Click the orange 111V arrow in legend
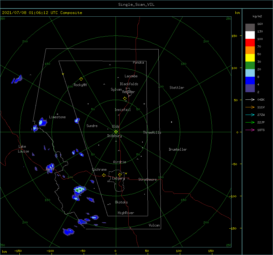The height and width of the screenshot is (255, 273). 250,107
